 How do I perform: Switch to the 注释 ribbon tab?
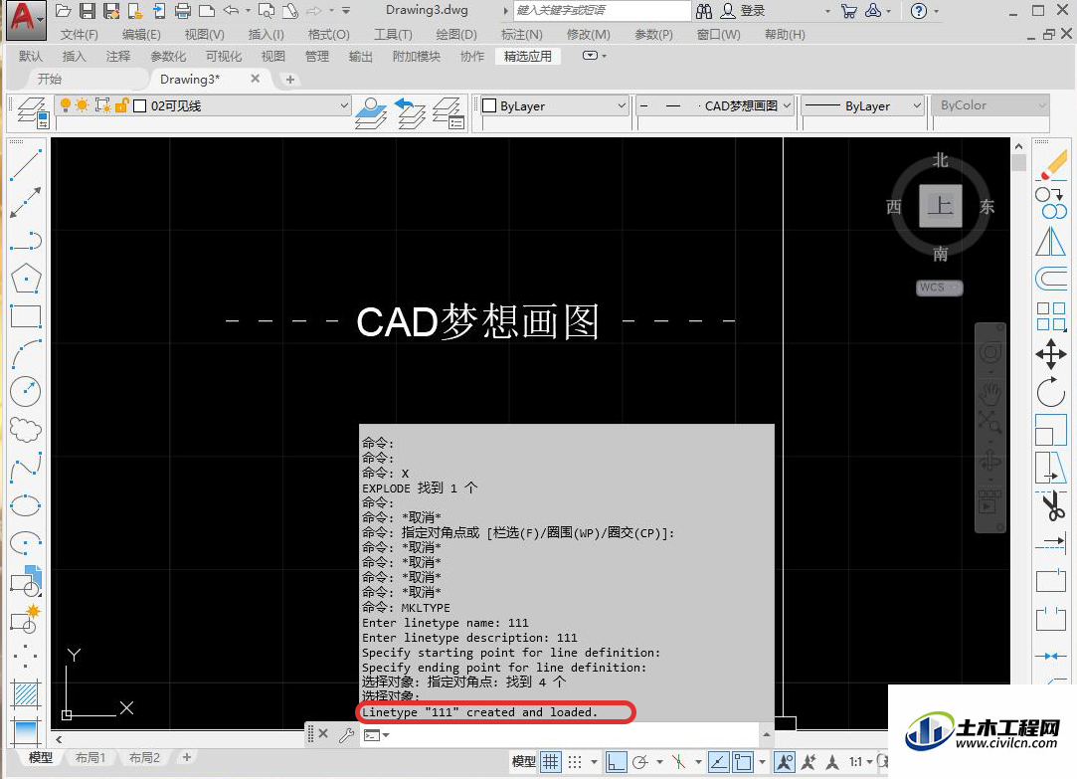tap(118, 57)
